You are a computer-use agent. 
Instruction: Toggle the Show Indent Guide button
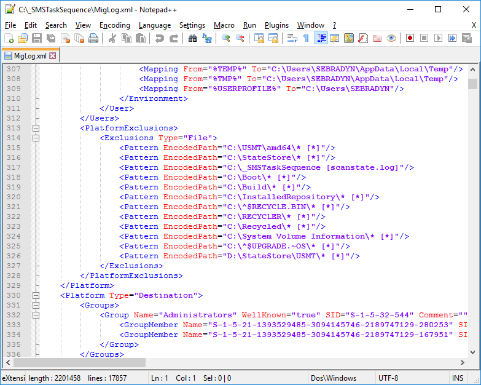pyautogui.click(x=321, y=38)
